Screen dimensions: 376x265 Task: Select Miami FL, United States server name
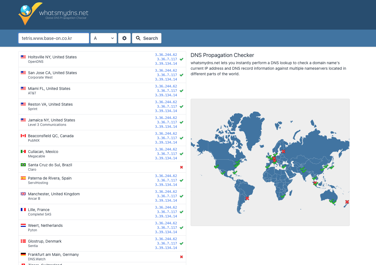click(49, 89)
